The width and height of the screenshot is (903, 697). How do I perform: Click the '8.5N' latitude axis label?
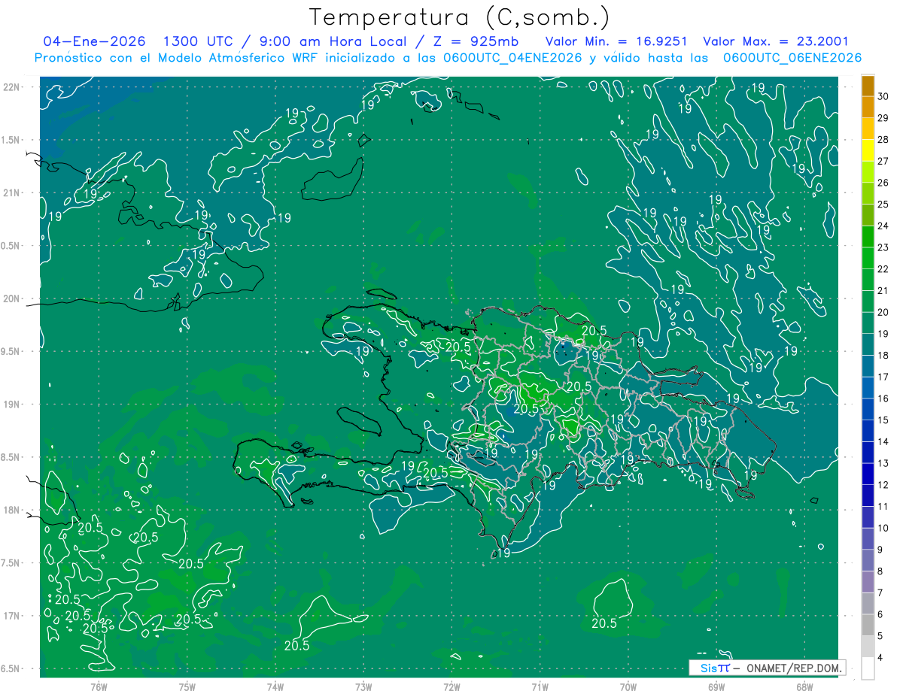[11, 457]
